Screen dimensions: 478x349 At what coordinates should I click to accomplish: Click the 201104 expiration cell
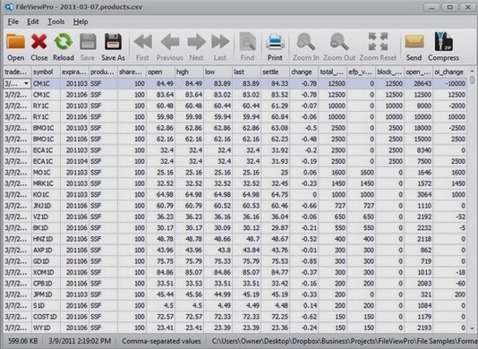coord(74,161)
